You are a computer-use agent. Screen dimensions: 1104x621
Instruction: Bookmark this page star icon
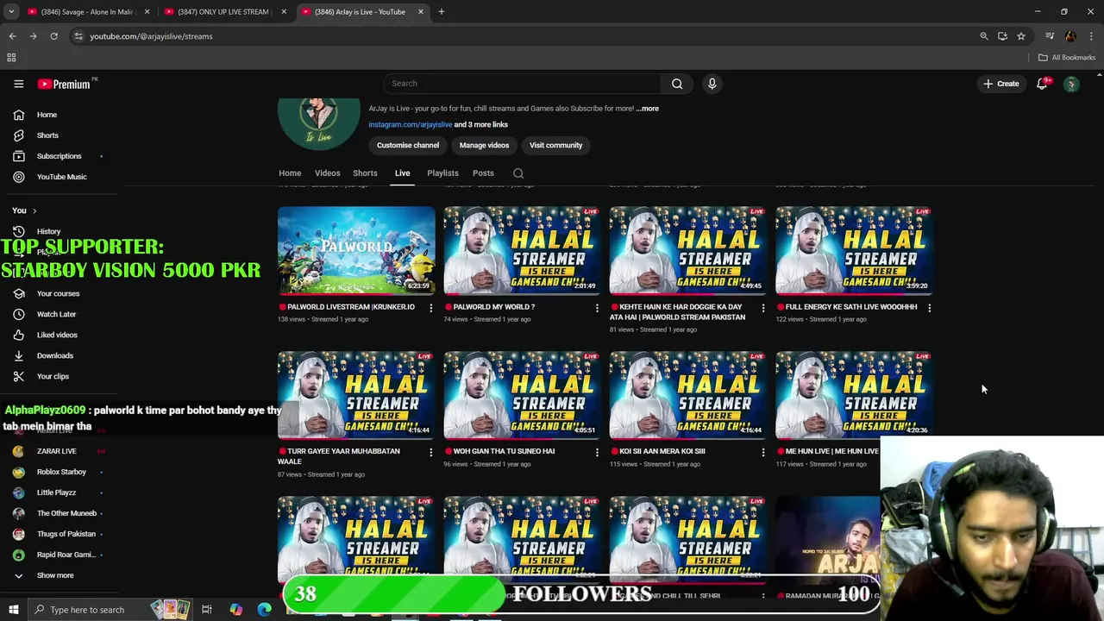1021,36
